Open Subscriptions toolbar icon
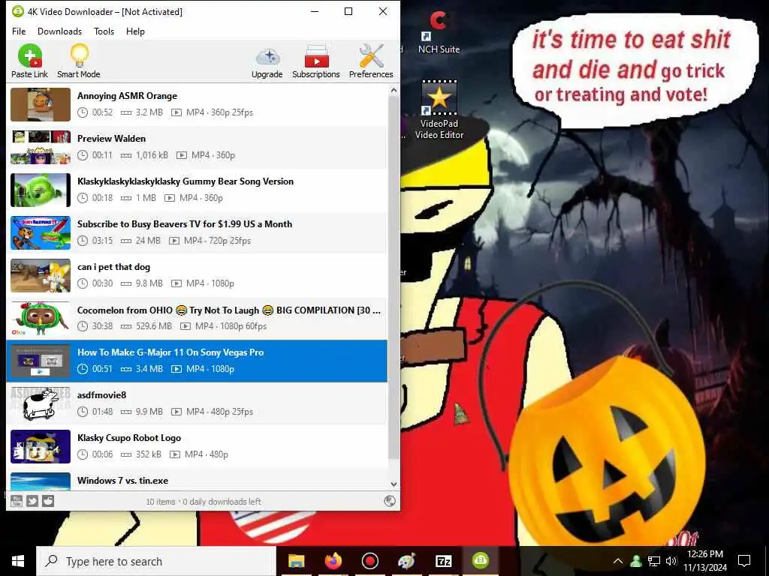Screen dimensions: 769x576 316,61
